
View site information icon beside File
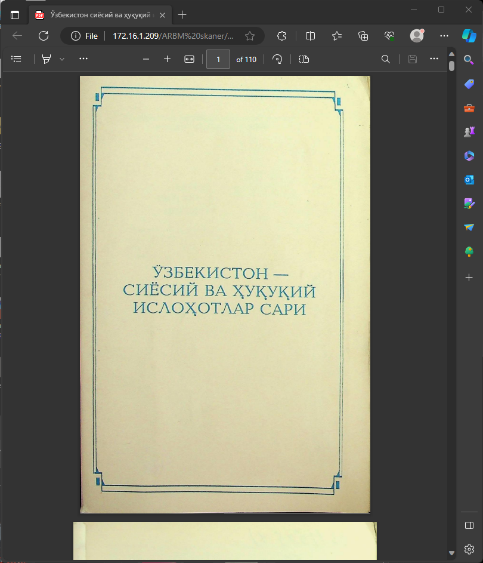(x=75, y=36)
